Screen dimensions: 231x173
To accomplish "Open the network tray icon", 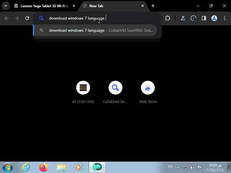I will coord(185,168).
